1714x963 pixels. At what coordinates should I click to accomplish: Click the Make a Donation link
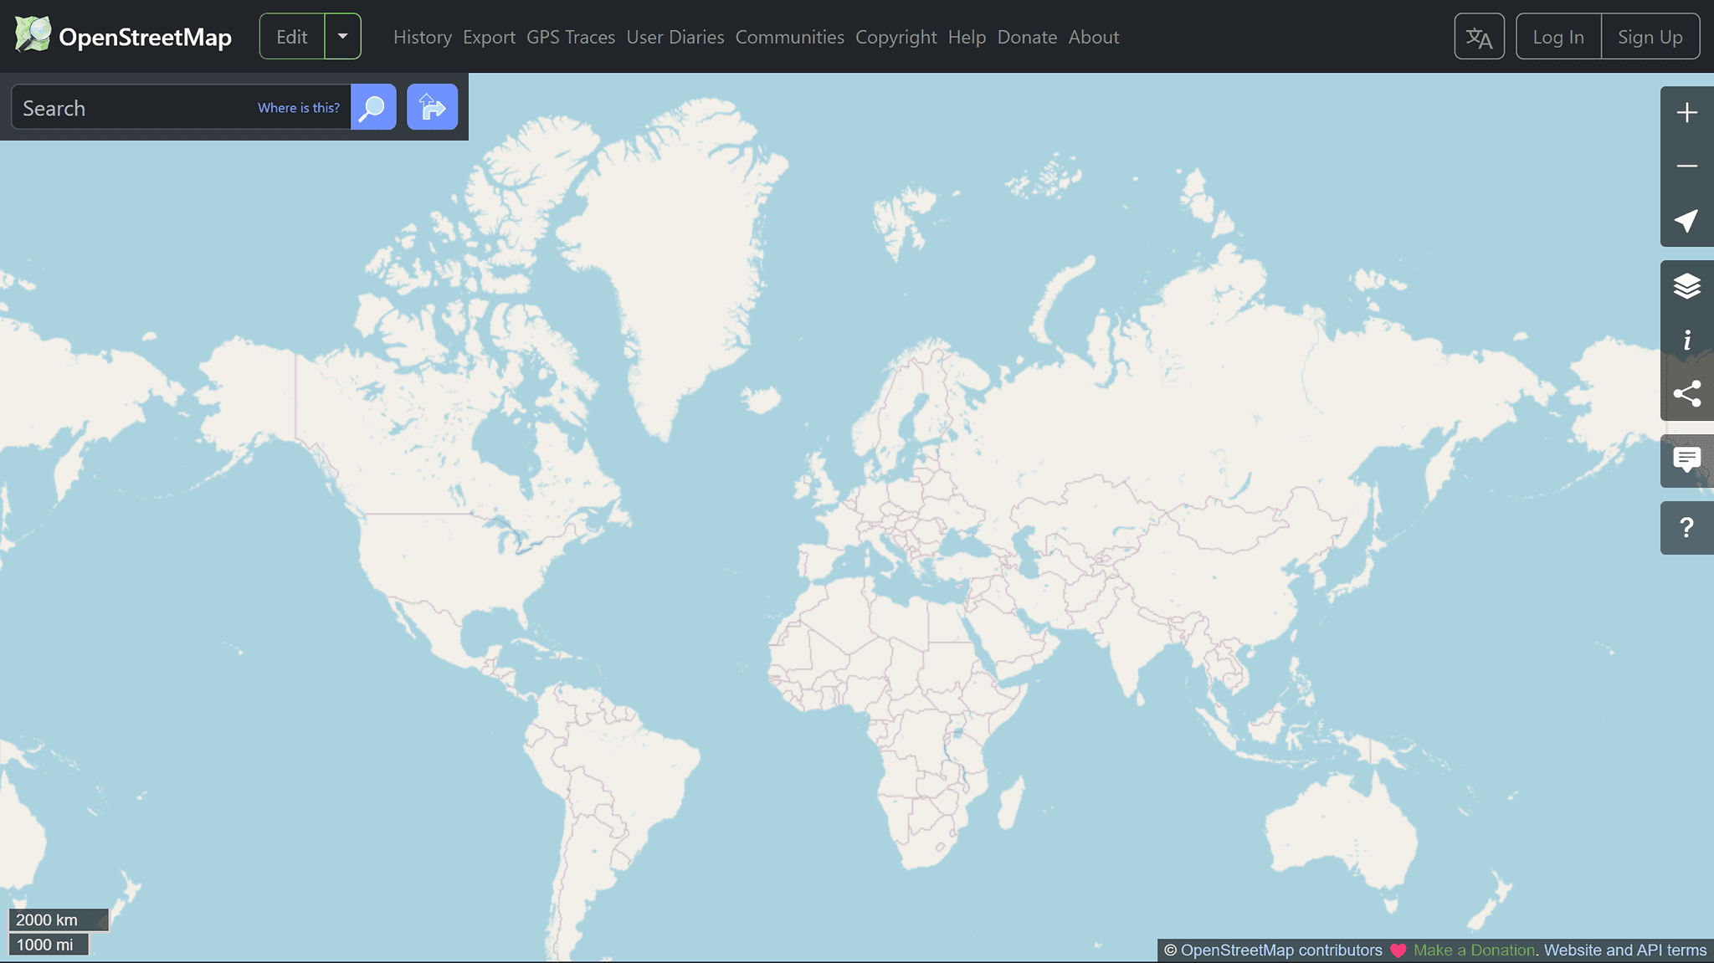(1474, 950)
